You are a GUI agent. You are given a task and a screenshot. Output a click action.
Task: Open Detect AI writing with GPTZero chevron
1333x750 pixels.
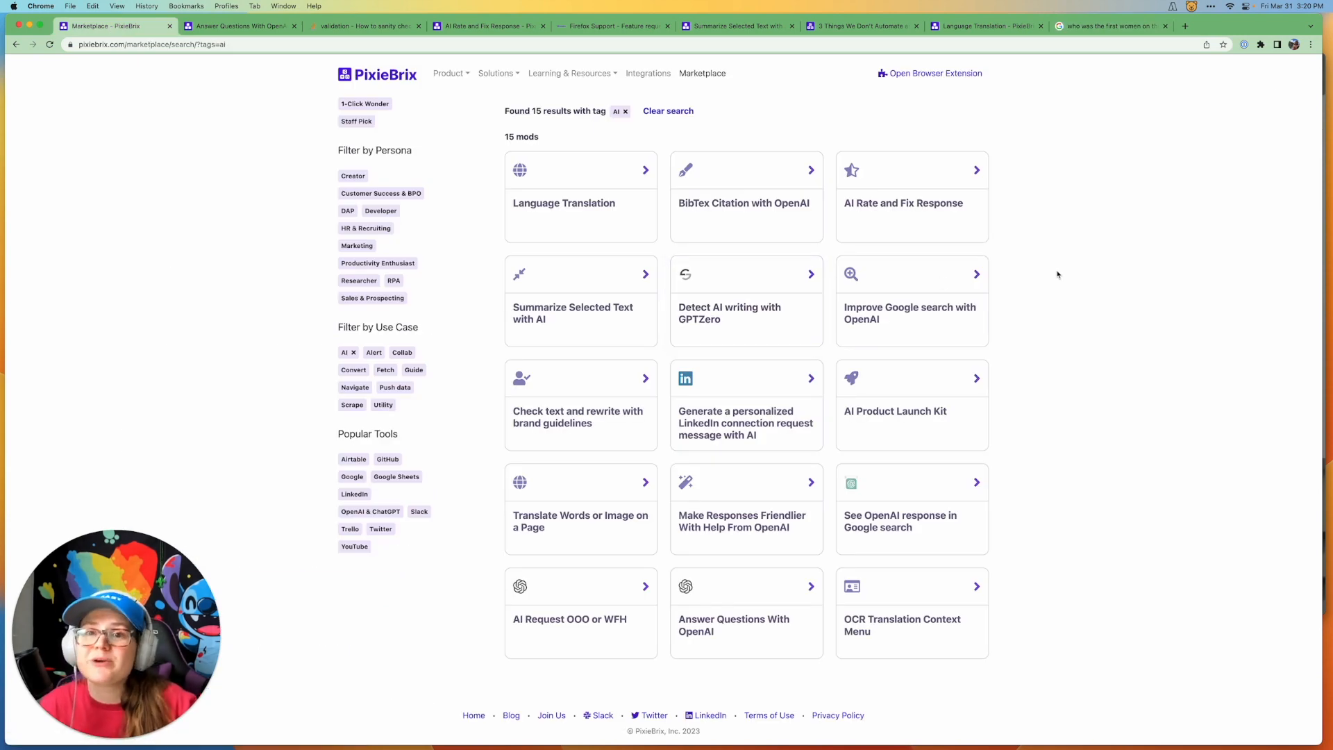(x=811, y=274)
